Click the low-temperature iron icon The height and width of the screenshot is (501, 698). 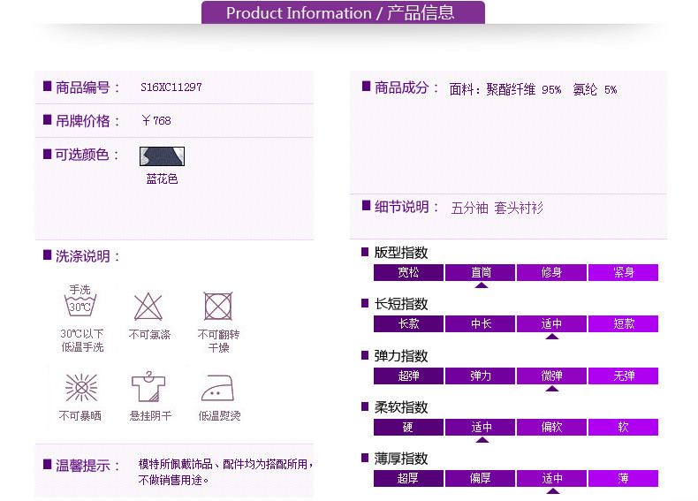[218, 388]
